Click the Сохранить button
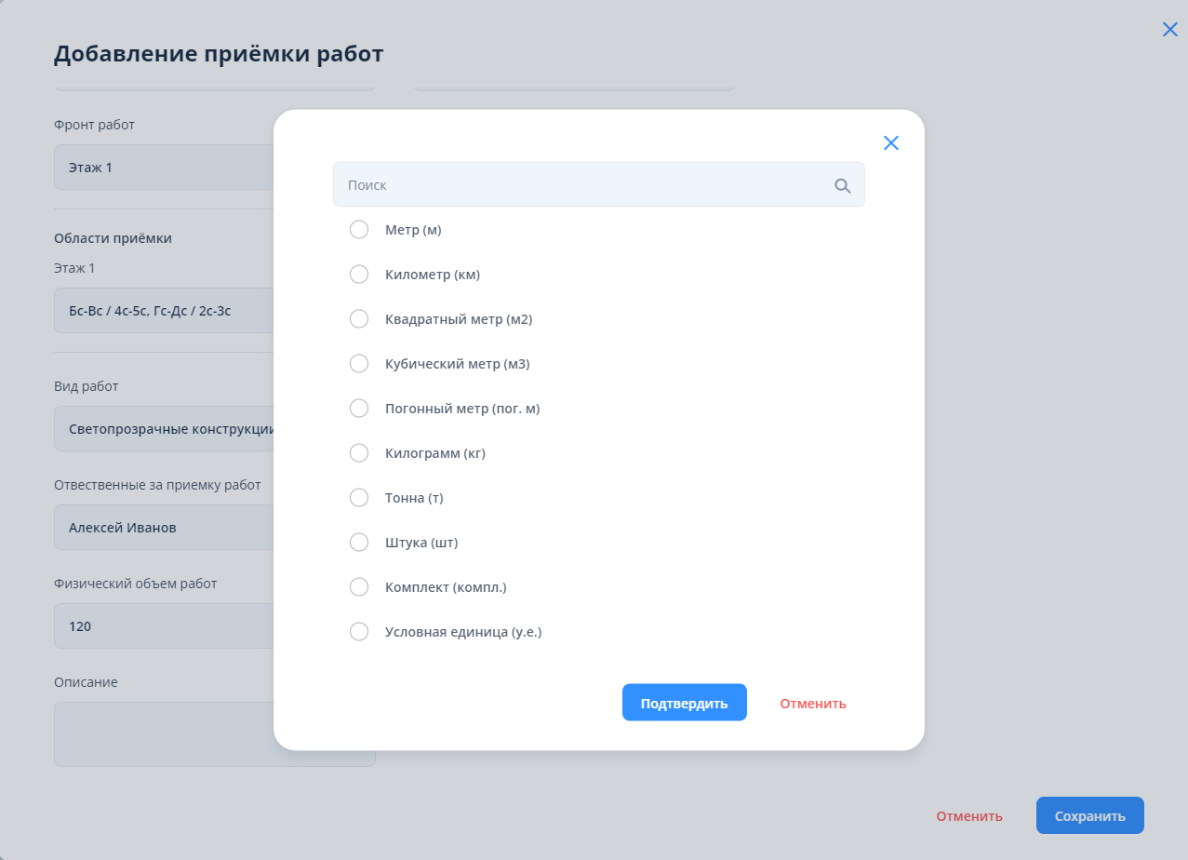 [x=1089, y=816]
